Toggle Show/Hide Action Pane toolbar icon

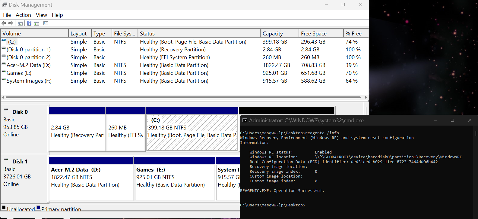coord(36,23)
